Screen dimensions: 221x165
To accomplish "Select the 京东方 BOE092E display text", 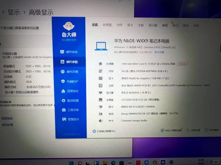I will coord(136,92).
